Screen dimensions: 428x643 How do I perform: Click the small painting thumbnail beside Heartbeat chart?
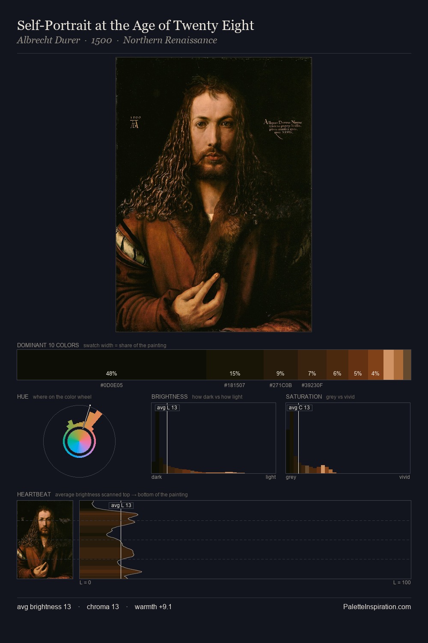pos(45,540)
